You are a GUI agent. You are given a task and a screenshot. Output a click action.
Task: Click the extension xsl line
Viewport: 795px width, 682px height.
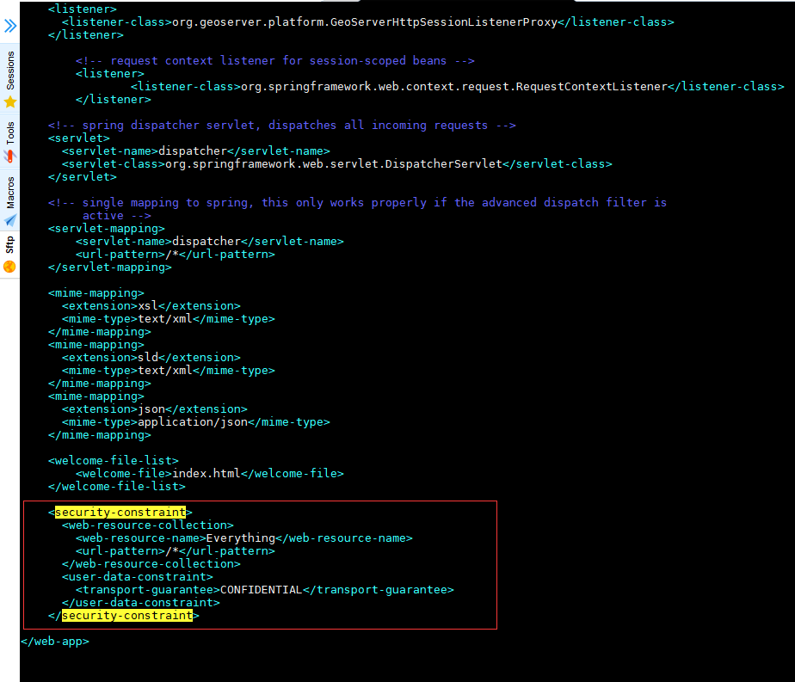[x=151, y=306]
